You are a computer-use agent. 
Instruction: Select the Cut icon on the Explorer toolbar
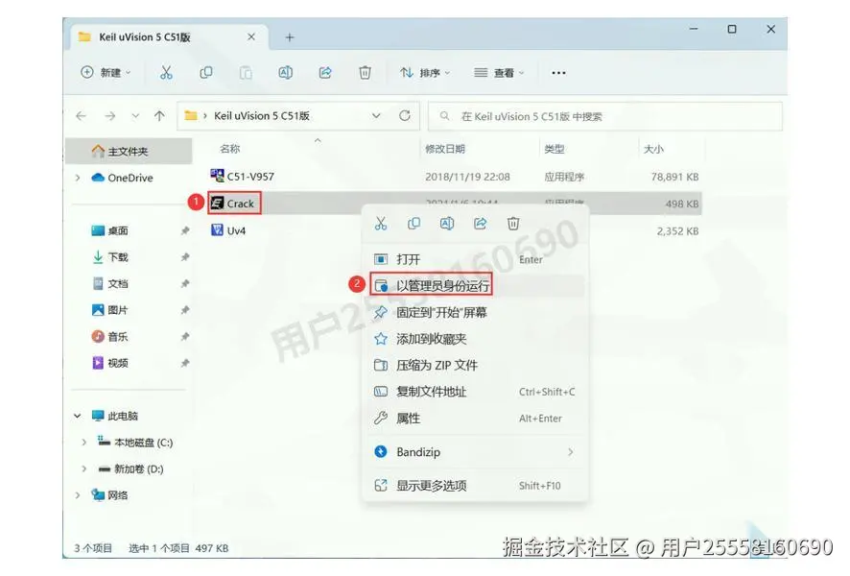click(x=165, y=72)
